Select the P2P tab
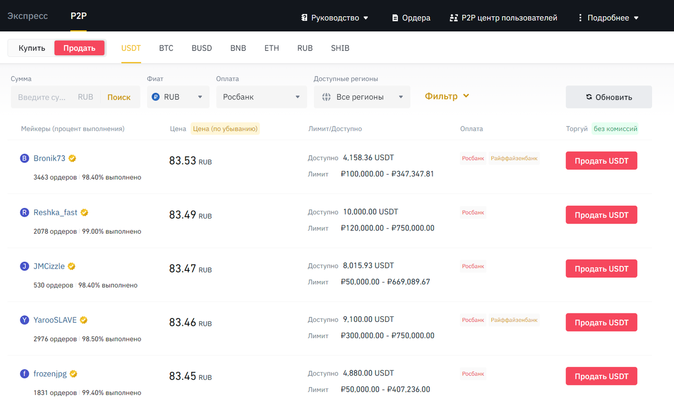 coord(79,16)
